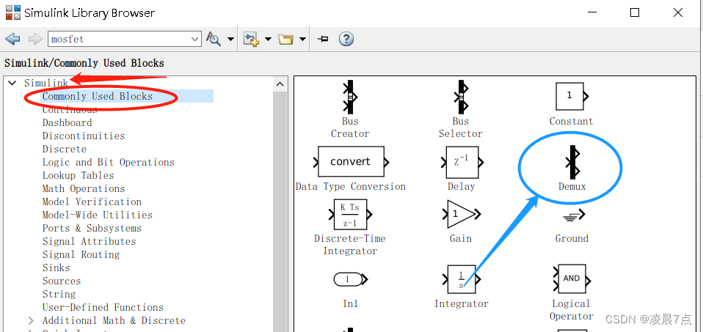The width and height of the screenshot is (703, 332).
Task: Click the back navigation arrow
Action: [x=13, y=39]
